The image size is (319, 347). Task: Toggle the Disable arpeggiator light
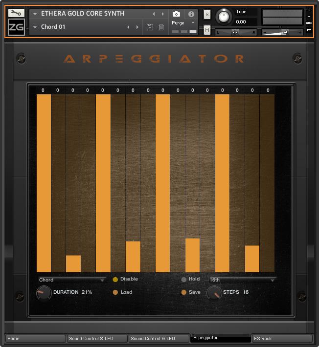tap(115, 280)
